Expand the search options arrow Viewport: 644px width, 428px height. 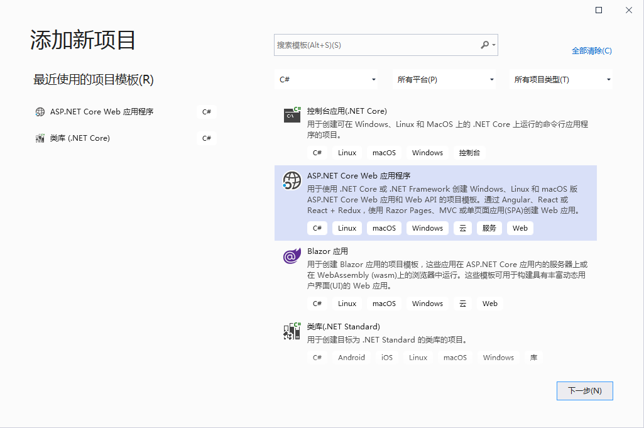coord(494,45)
